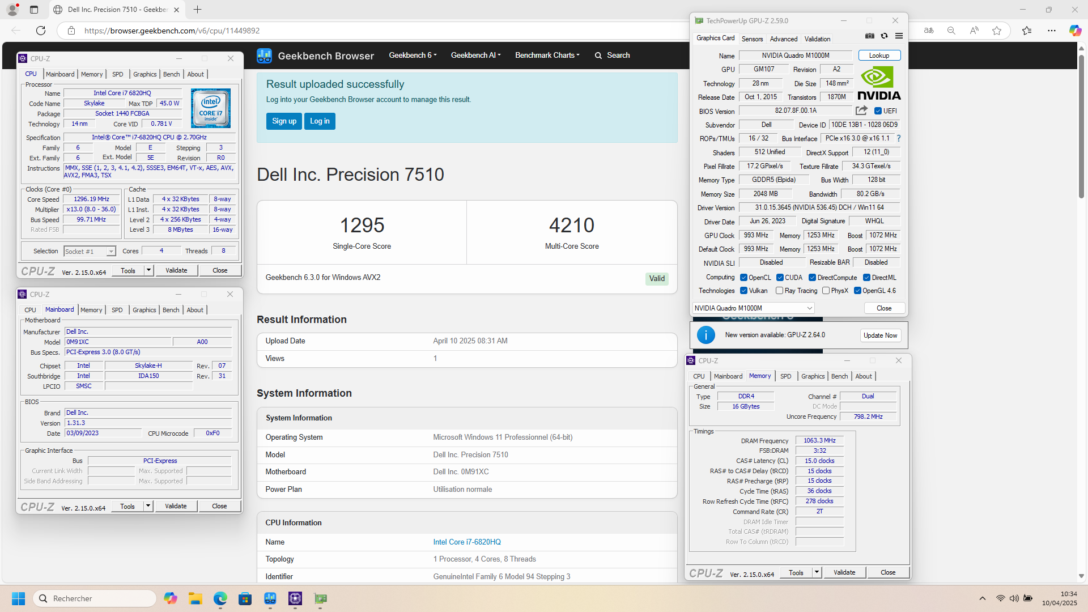Image resolution: width=1088 pixels, height=612 pixels.
Task: Toggle the Vulkan checkbox
Action: [743, 291]
